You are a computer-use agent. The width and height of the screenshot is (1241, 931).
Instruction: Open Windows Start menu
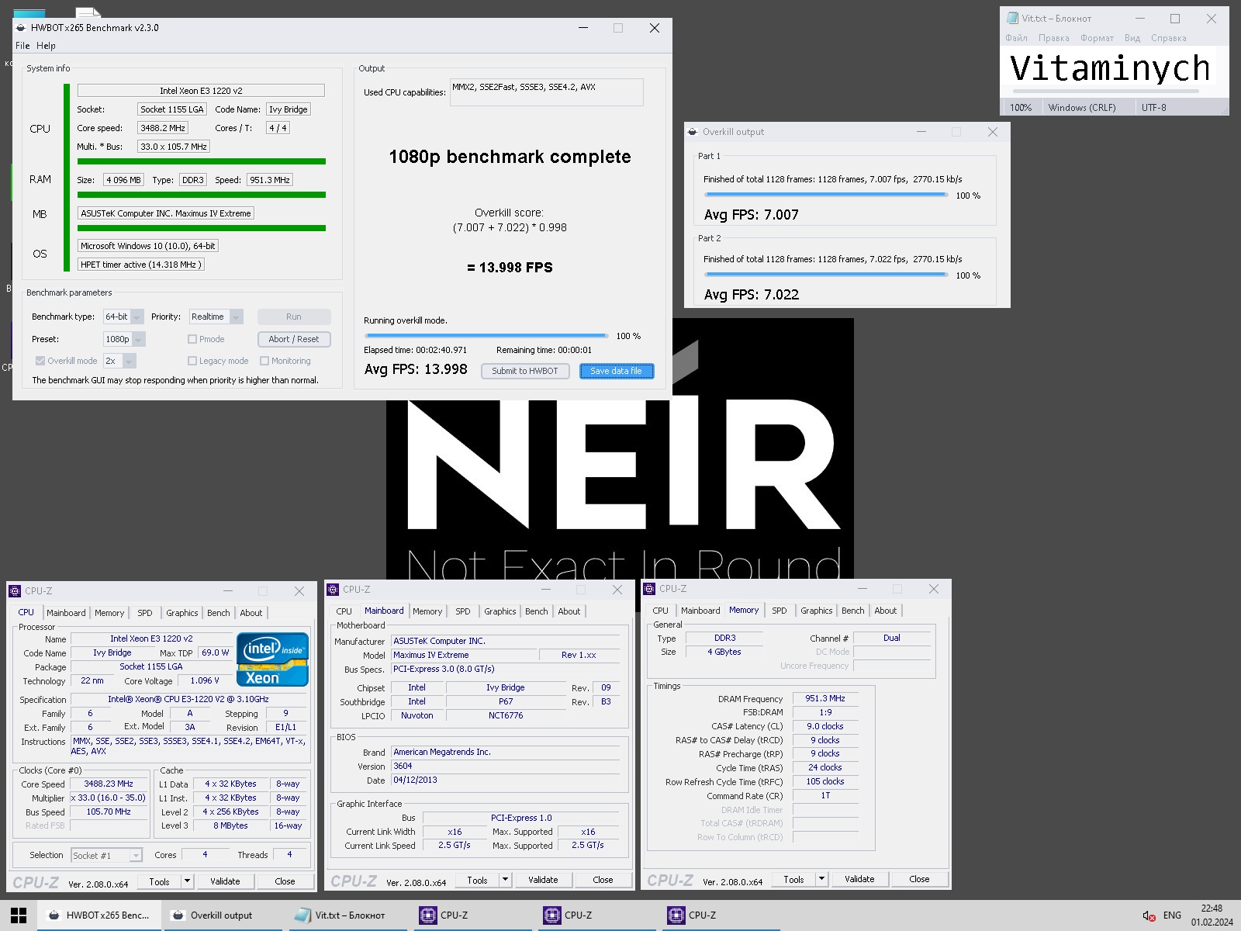tap(19, 915)
